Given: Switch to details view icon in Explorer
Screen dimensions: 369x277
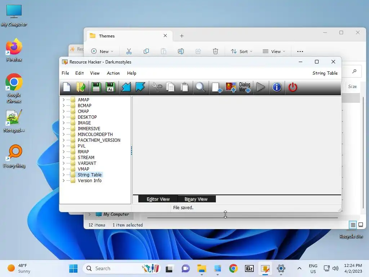Looking at the screenshot, I should (353, 225).
